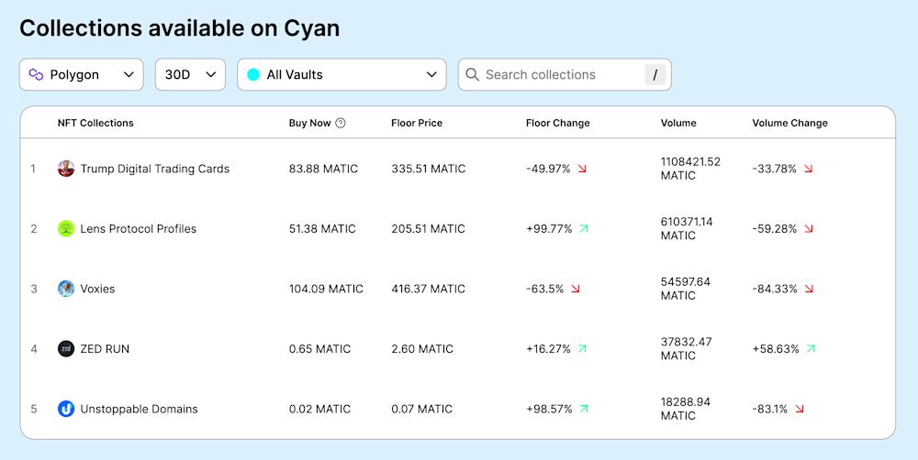Image resolution: width=918 pixels, height=460 pixels.
Task: Click the 1108421.52 MATIC volume value
Action: click(691, 169)
